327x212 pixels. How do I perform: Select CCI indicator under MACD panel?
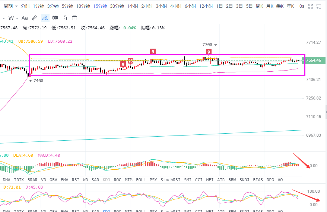click(x=199, y=180)
